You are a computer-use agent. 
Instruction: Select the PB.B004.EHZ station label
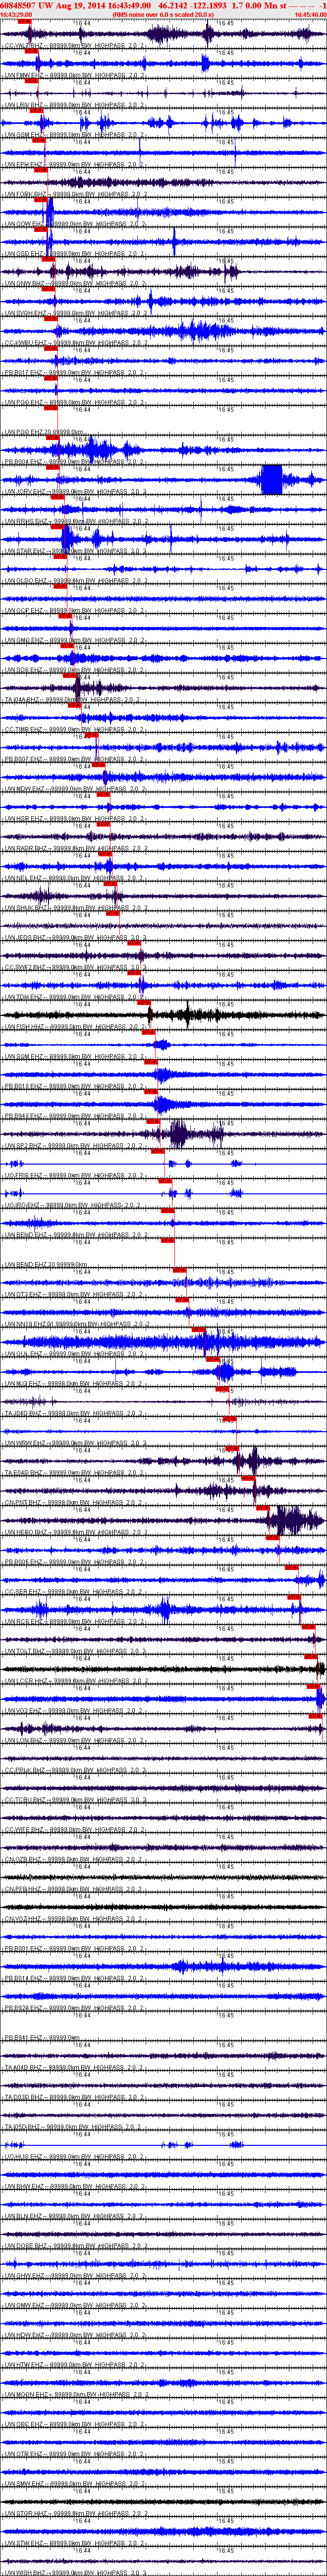74,461
